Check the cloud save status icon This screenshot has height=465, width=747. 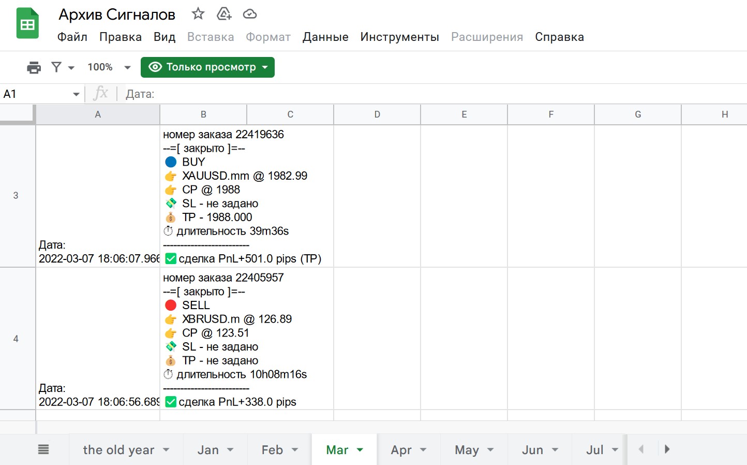pos(250,14)
